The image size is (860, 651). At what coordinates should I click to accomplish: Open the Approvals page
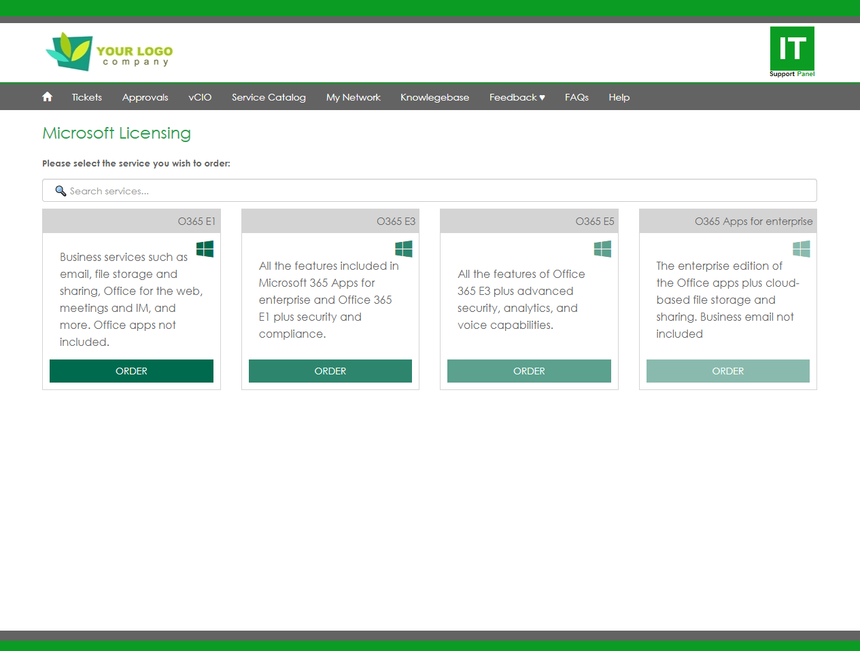pyautogui.click(x=145, y=97)
